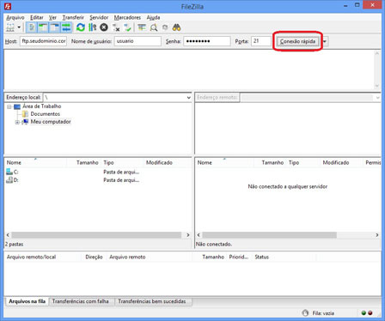
Task: Click the Host input field
Action: (43, 41)
